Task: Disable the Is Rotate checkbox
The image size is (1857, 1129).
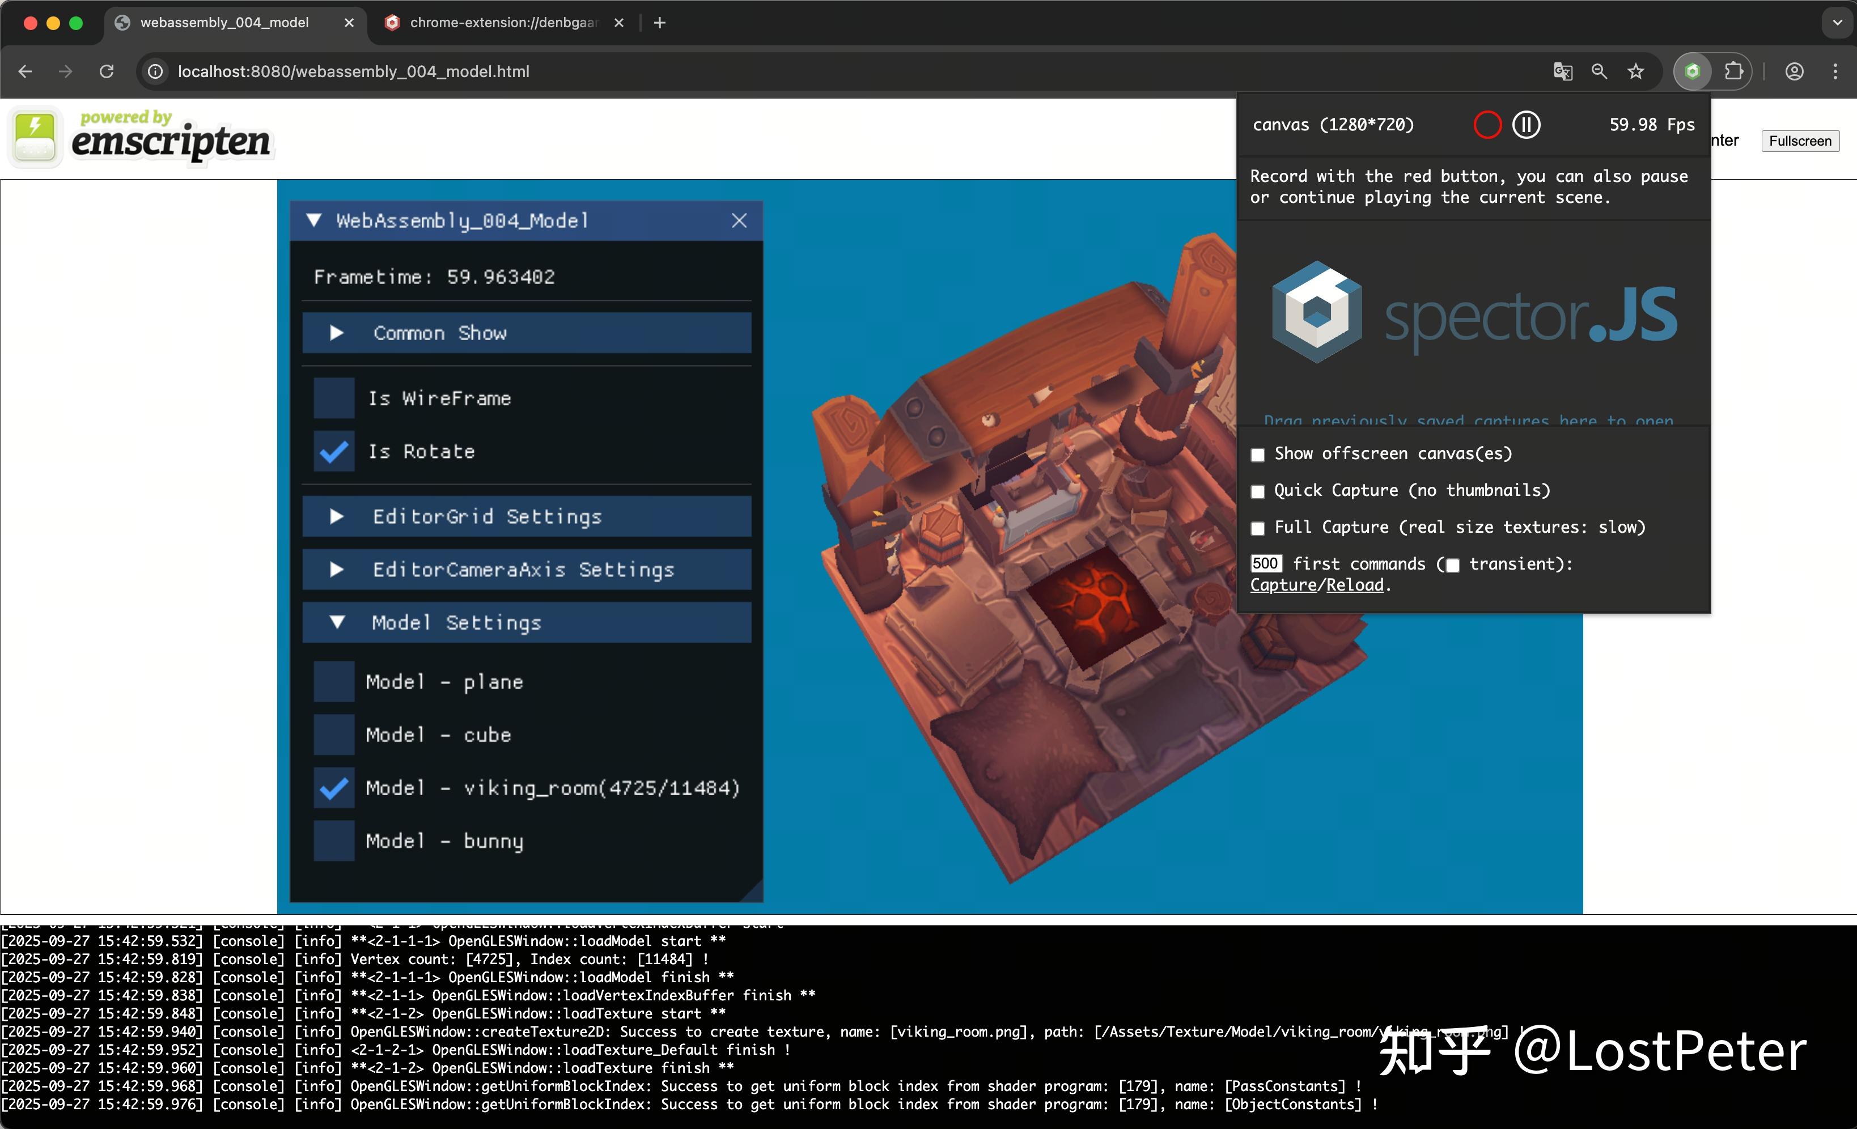Action: pyautogui.click(x=333, y=451)
